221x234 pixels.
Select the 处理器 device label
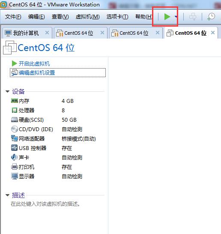click(x=27, y=111)
